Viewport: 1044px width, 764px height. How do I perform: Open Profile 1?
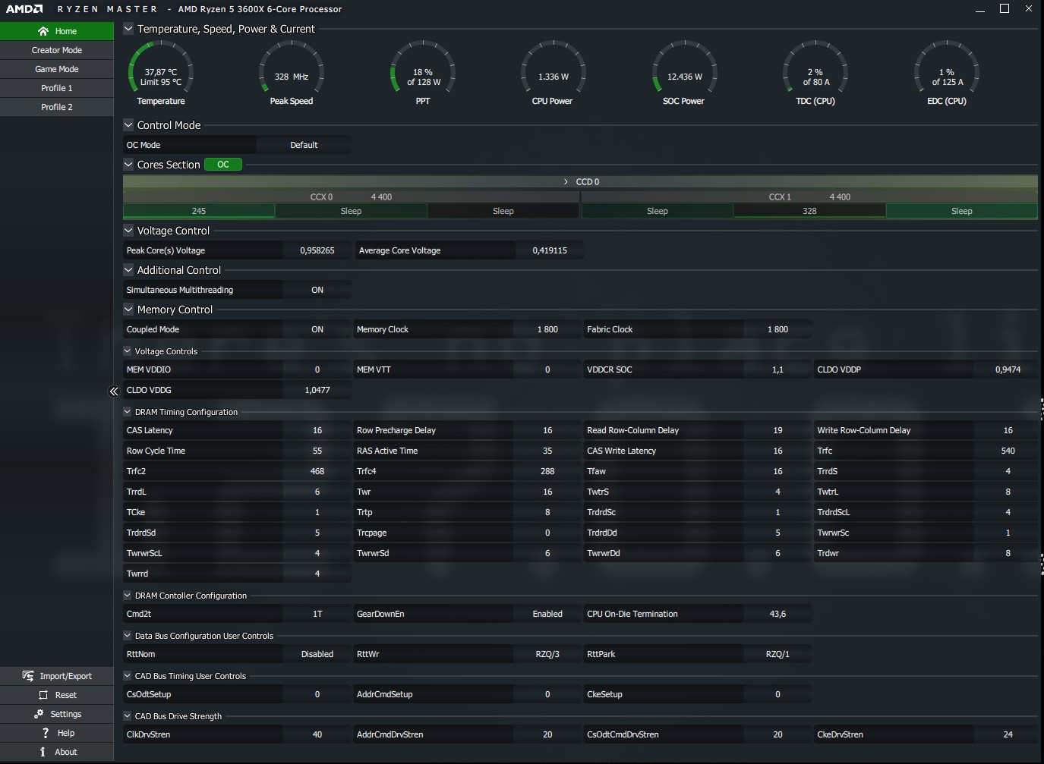57,88
